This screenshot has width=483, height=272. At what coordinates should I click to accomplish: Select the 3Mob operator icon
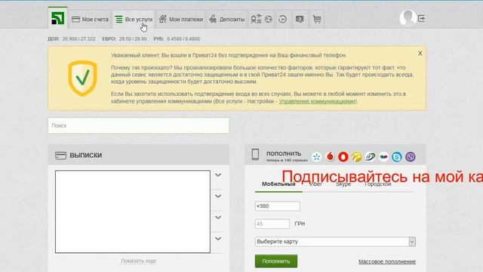click(x=383, y=157)
